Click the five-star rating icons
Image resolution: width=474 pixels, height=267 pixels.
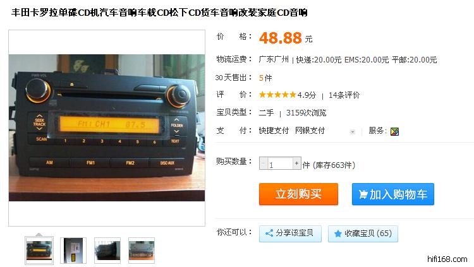pyautogui.click(x=277, y=95)
